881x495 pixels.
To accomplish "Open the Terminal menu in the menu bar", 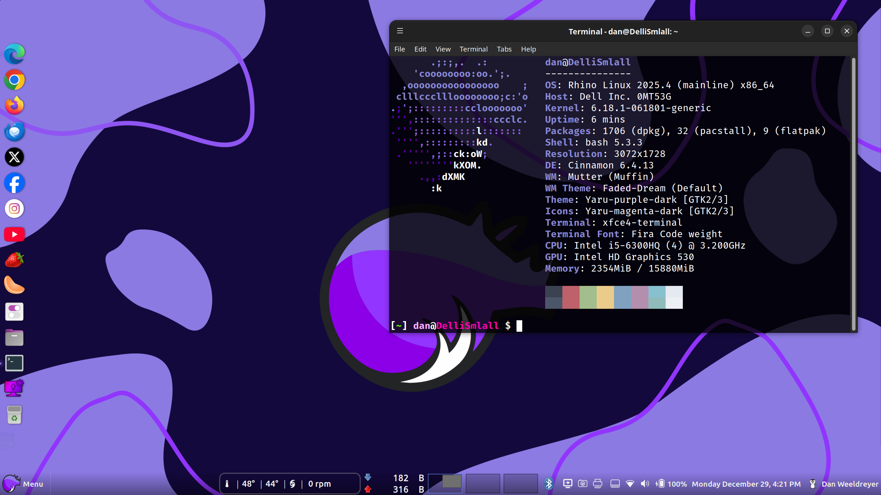I will (473, 49).
